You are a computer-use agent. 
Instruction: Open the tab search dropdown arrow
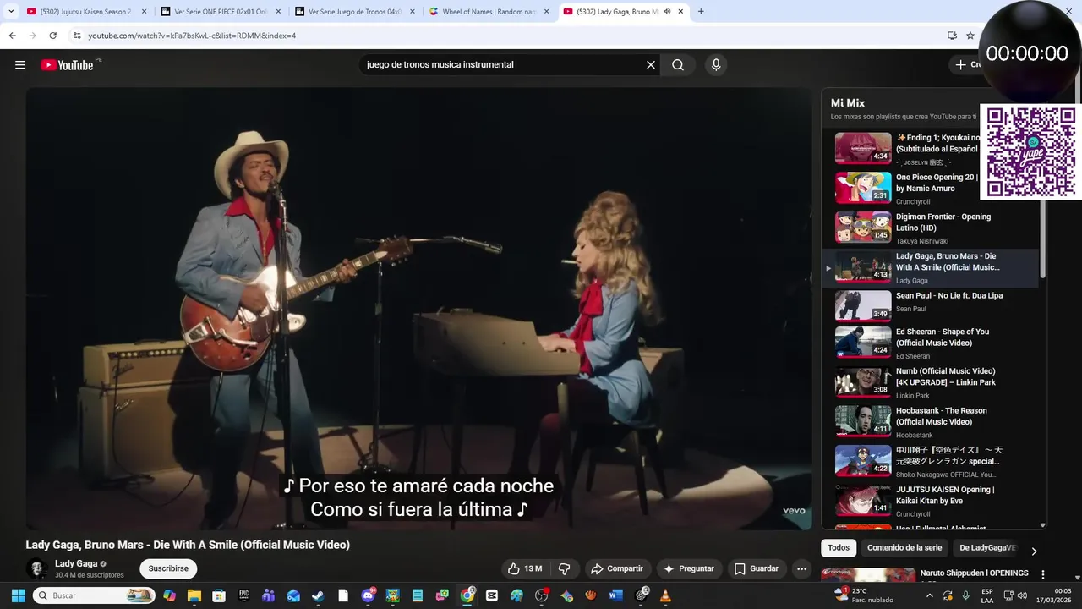pos(11,12)
